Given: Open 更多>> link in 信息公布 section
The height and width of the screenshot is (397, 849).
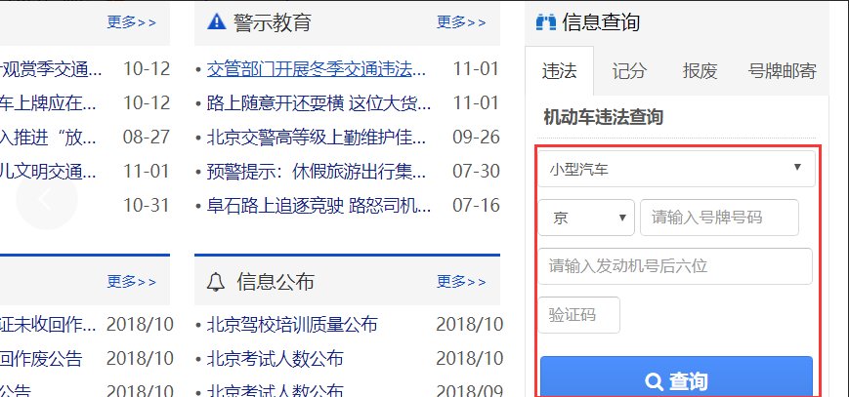Looking at the screenshot, I should (x=461, y=282).
